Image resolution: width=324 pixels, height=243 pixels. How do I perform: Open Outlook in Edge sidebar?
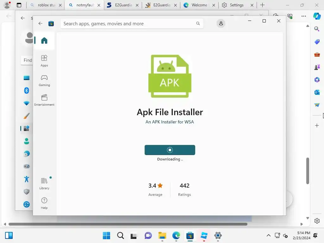317,92
